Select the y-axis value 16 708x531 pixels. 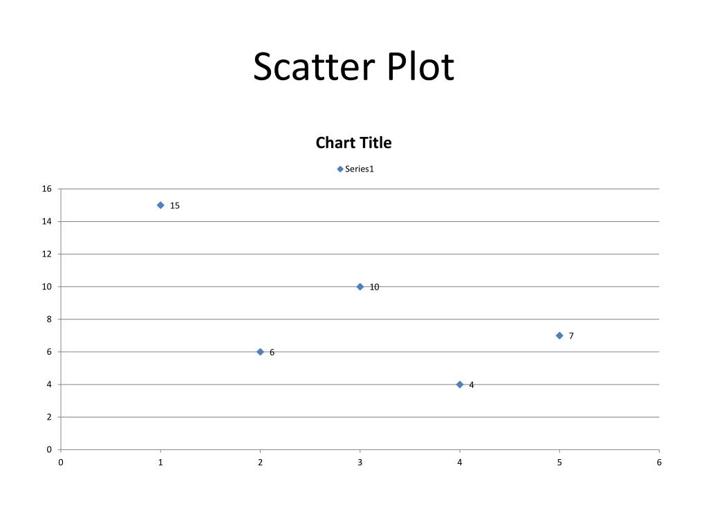pyautogui.click(x=47, y=189)
